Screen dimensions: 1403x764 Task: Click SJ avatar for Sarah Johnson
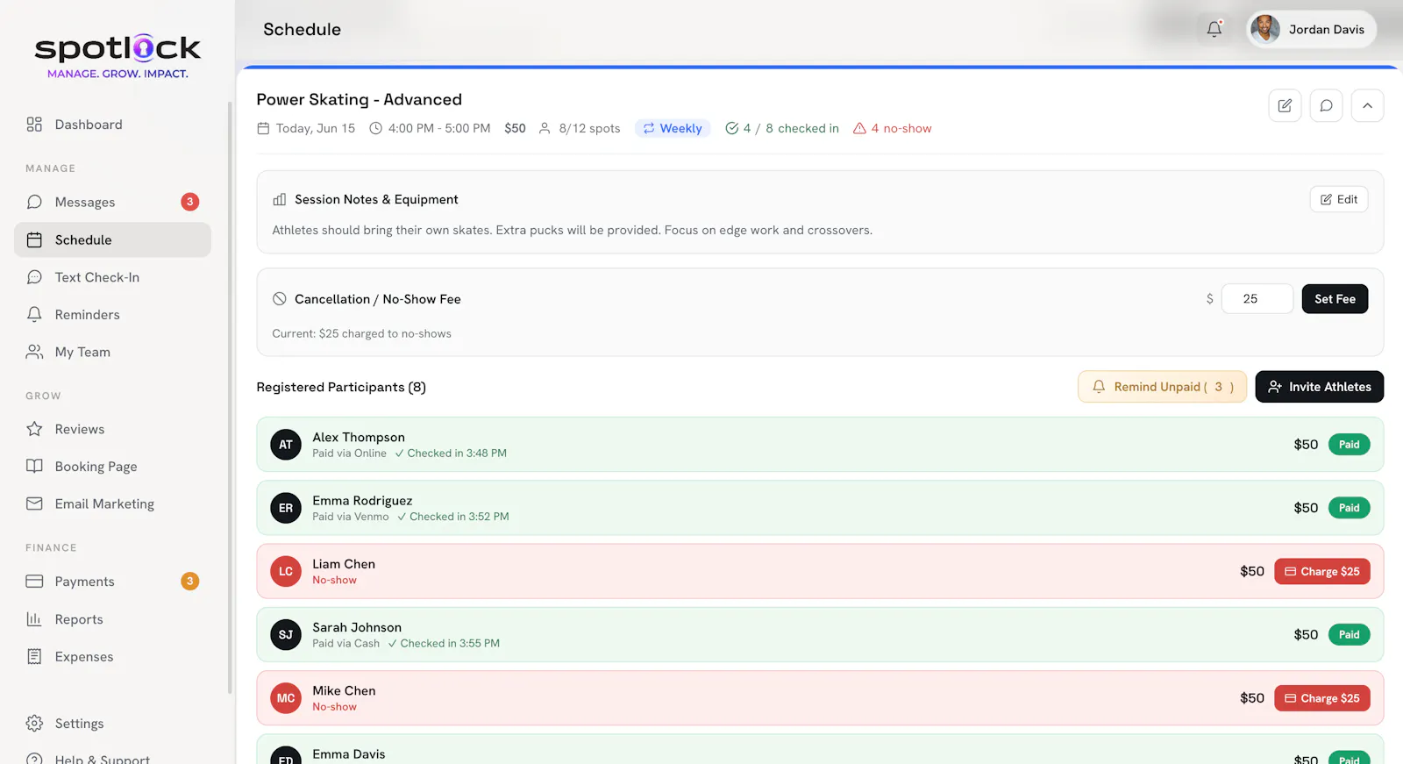[286, 634]
